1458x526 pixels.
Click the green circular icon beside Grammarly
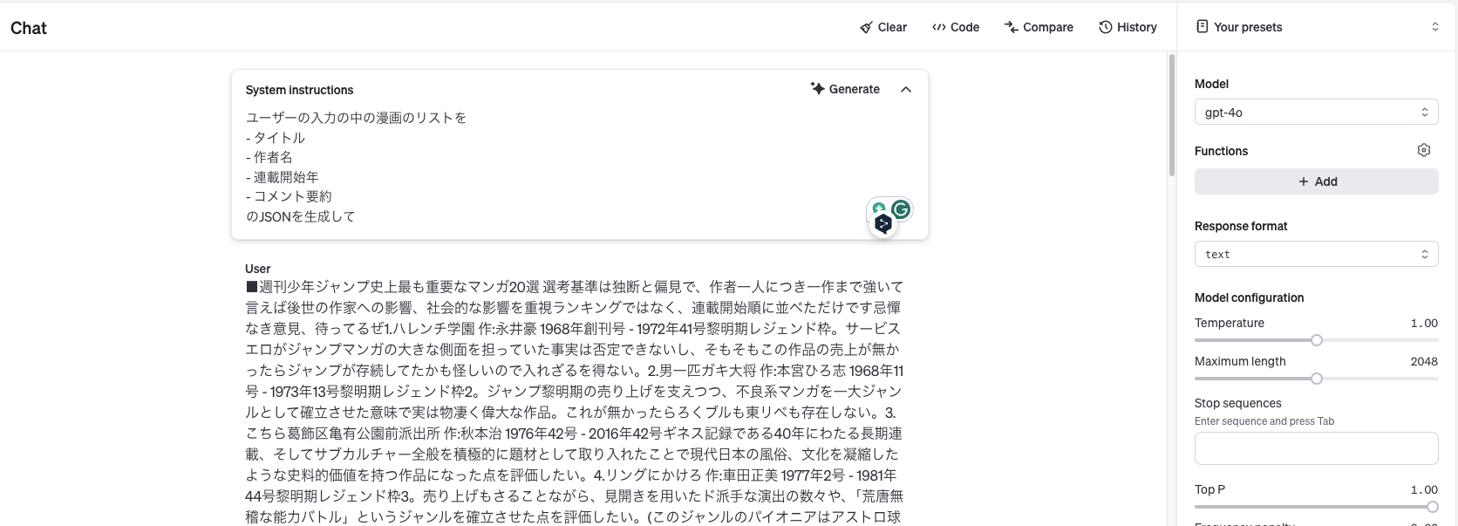879,208
